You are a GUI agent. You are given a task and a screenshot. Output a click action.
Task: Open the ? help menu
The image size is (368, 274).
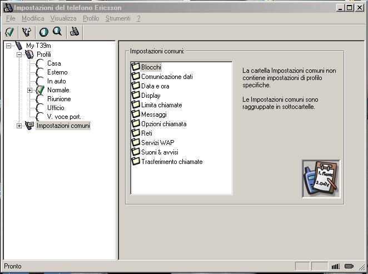(x=138, y=18)
